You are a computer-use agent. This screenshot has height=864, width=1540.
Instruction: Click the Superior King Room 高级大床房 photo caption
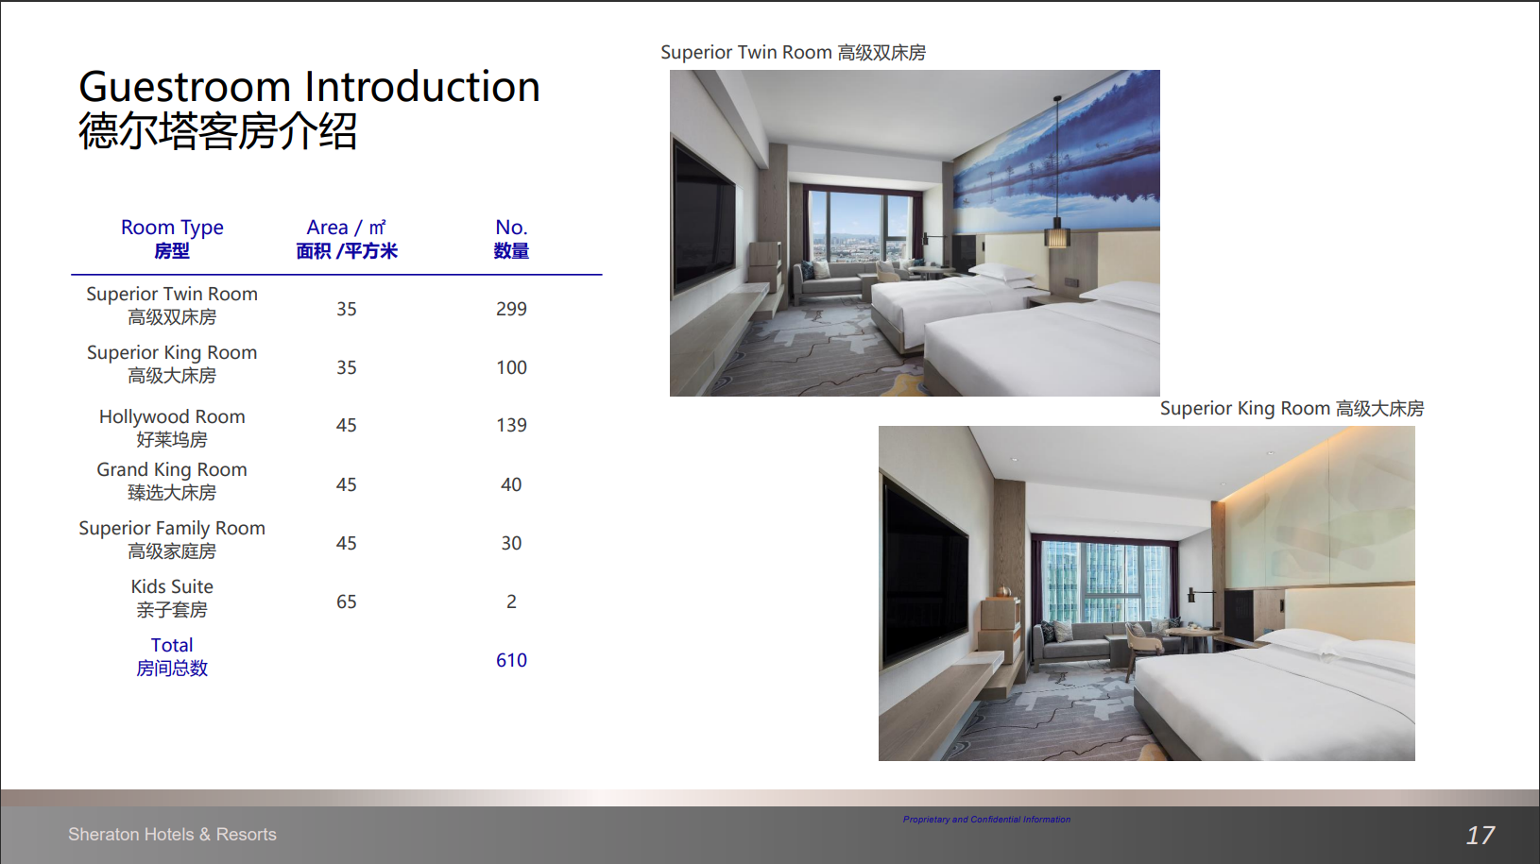pyautogui.click(x=1292, y=409)
